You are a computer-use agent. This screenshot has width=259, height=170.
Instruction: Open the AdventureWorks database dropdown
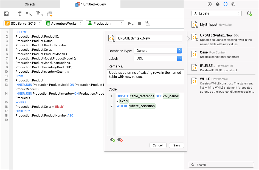(64, 23)
